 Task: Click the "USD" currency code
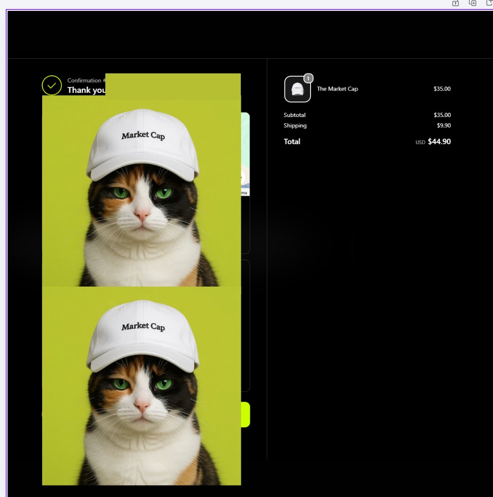[420, 142]
